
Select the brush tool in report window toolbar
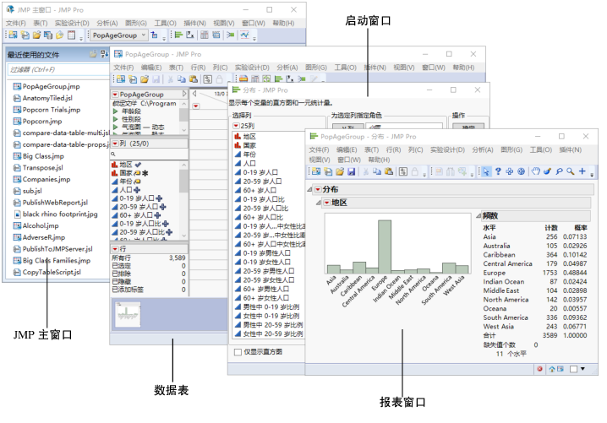tap(547, 171)
